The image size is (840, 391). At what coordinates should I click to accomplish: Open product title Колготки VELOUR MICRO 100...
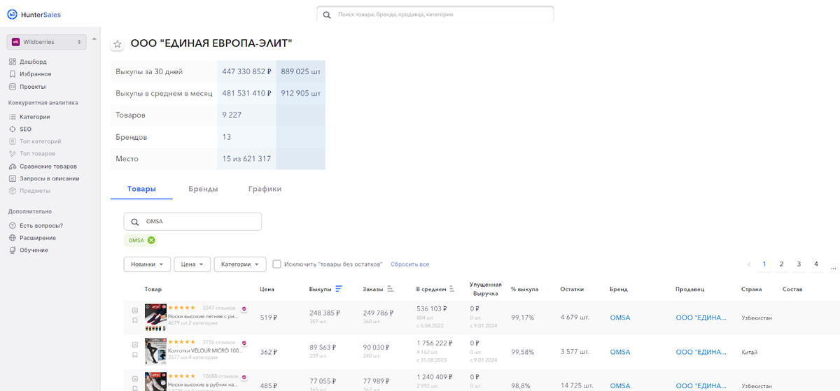tap(204, 350)
